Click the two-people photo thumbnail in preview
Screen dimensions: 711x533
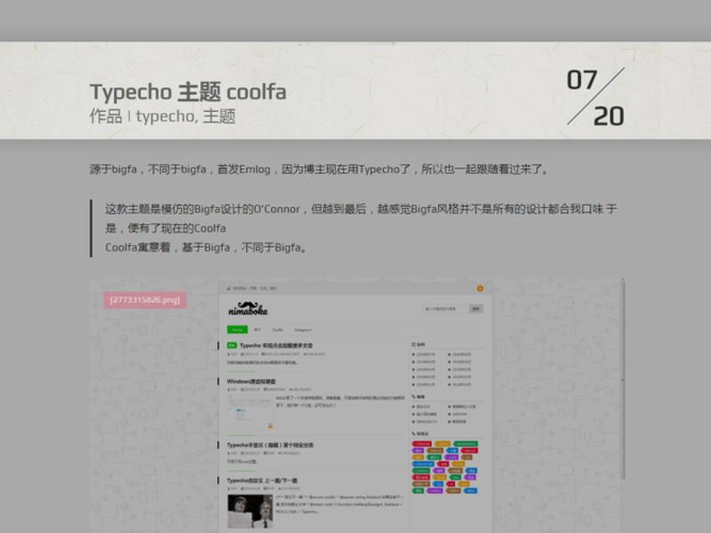pos(250,512)
